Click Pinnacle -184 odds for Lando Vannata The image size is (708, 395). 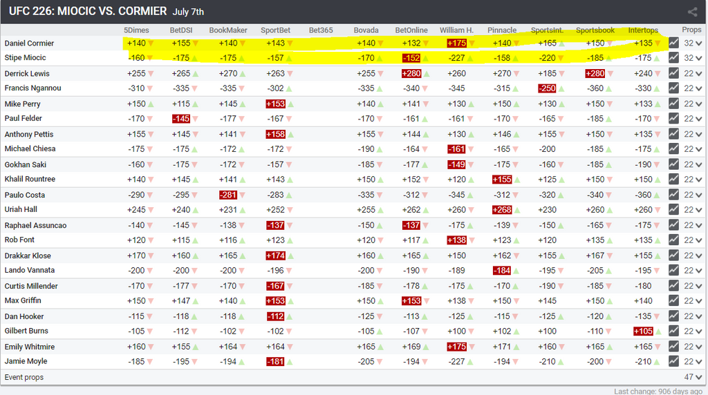coord(502,271)
